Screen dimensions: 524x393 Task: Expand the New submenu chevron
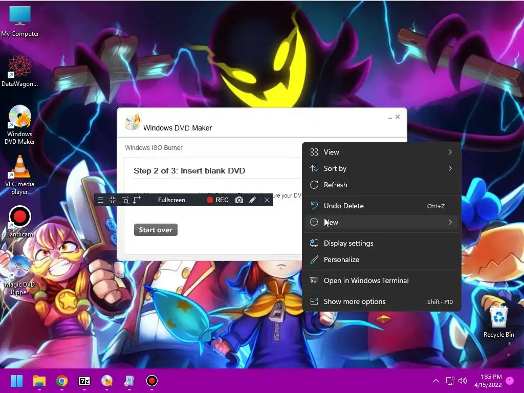click(450, 222)
